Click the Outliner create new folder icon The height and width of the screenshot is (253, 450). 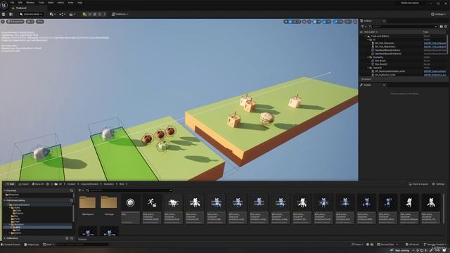coord(441,27)
